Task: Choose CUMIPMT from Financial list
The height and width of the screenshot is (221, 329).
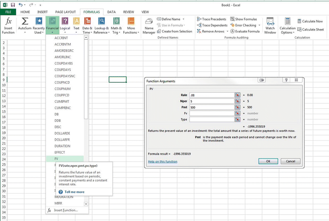Action: [x=65, y=102]
